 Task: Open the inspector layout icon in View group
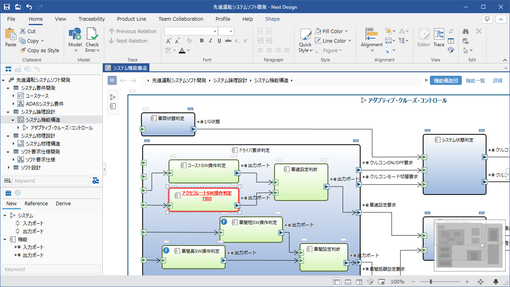(451, 41)
